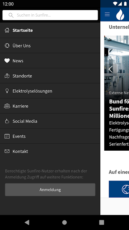Open the Standorte menu entry
Screen dimensions: 129x230
pos(50,76)
